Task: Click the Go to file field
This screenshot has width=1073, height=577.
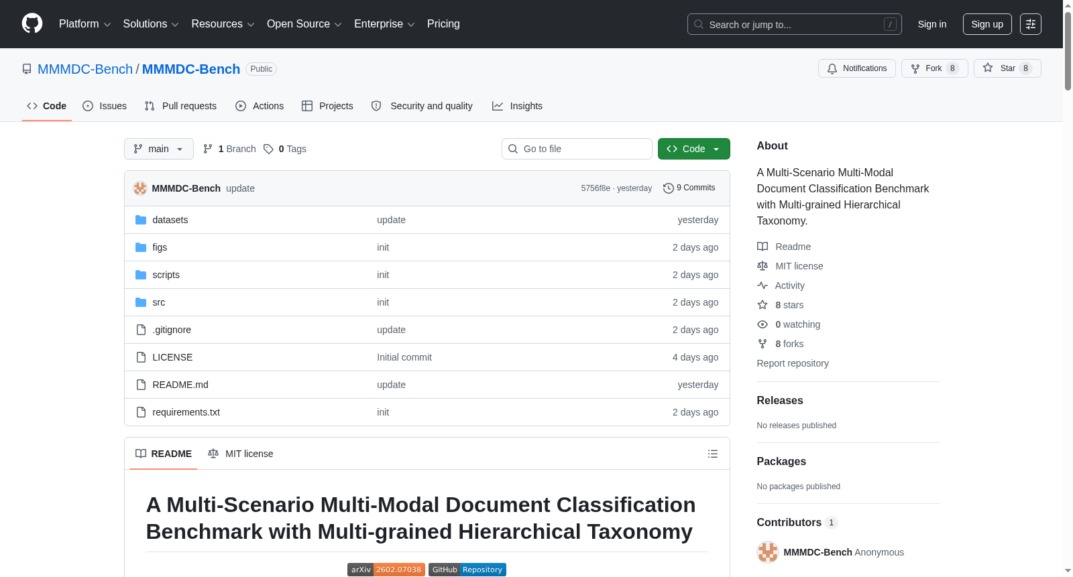Action: (x=577, y=149)
